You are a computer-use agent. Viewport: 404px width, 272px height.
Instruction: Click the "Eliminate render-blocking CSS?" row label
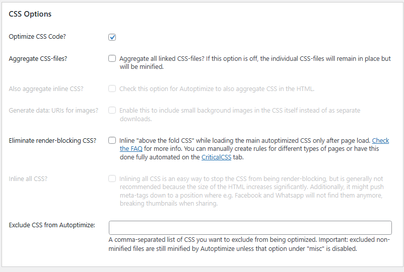pos(52,141)
